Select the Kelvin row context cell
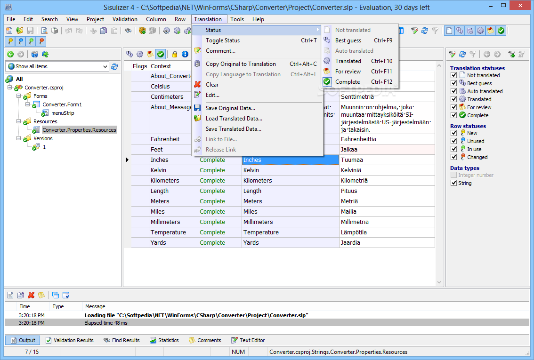The width and height of the screenshot is (534, 360). tap(173, 170)
